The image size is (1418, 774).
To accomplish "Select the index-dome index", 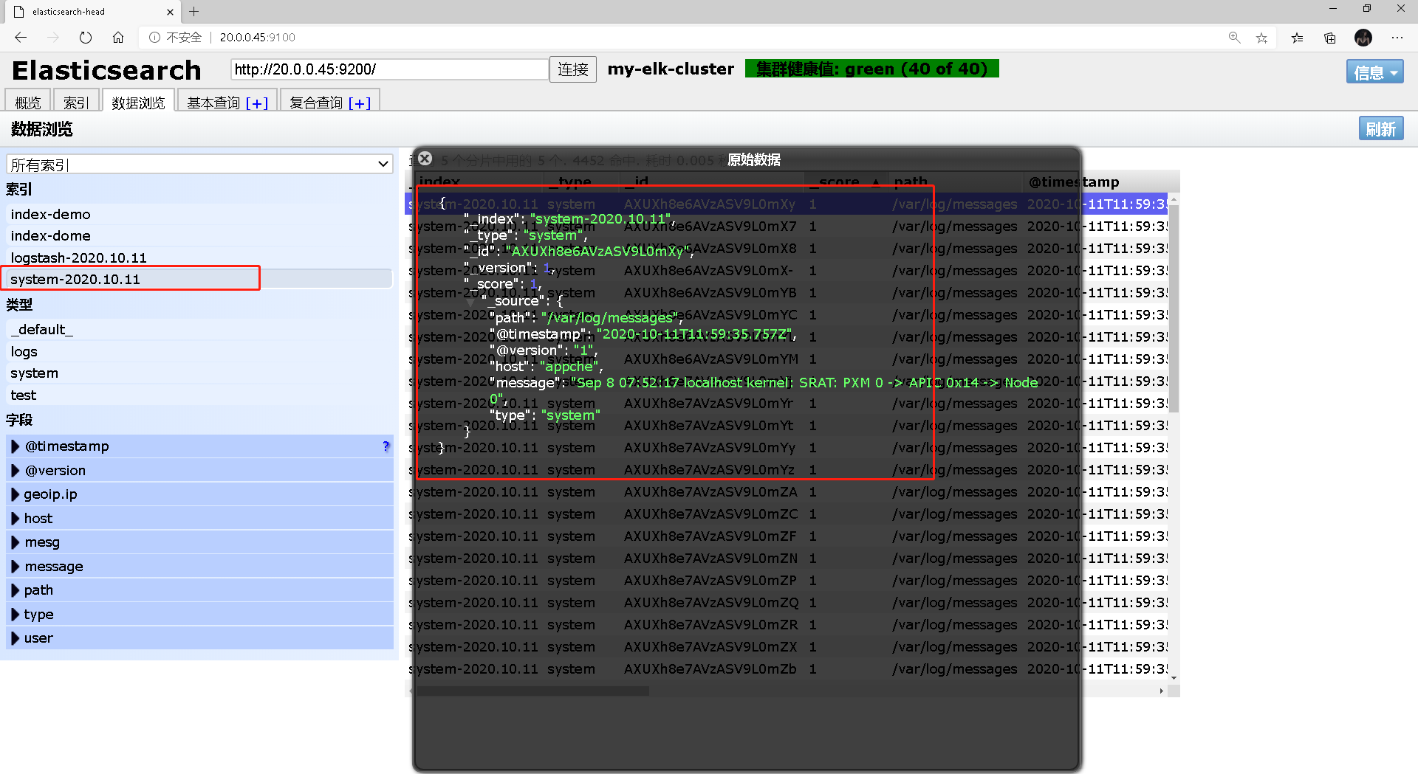I will coord(199,235).
